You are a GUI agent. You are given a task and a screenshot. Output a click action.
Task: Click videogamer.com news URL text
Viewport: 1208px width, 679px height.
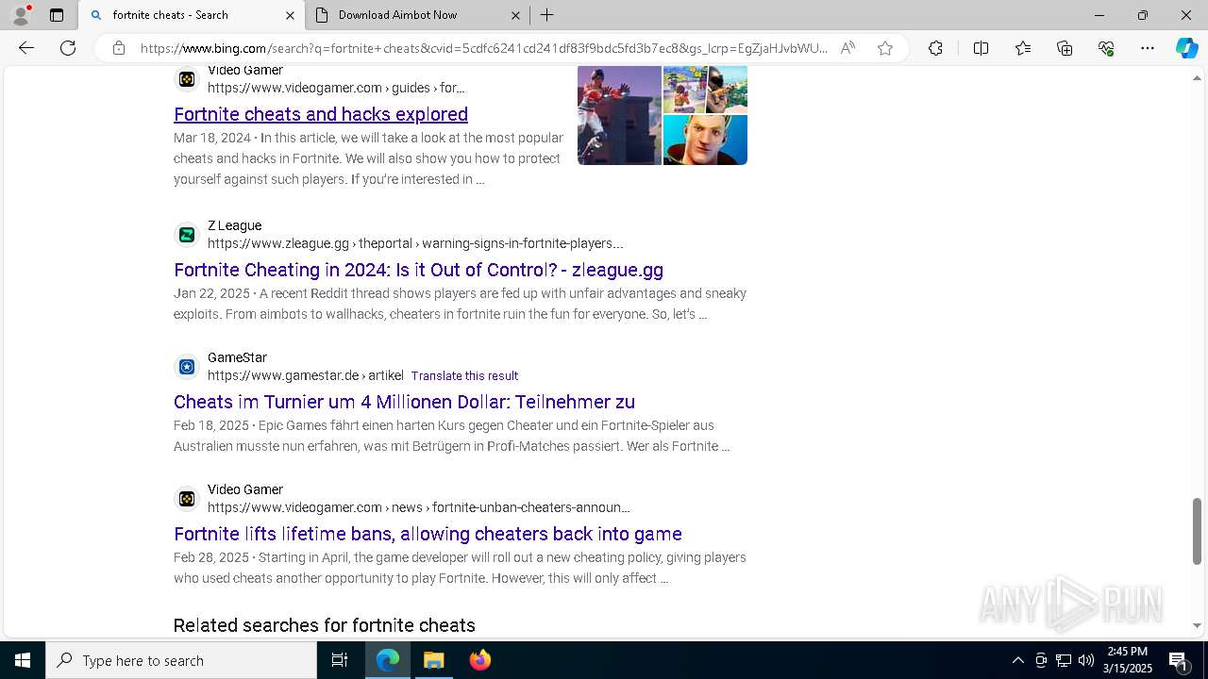pos(419,507)
